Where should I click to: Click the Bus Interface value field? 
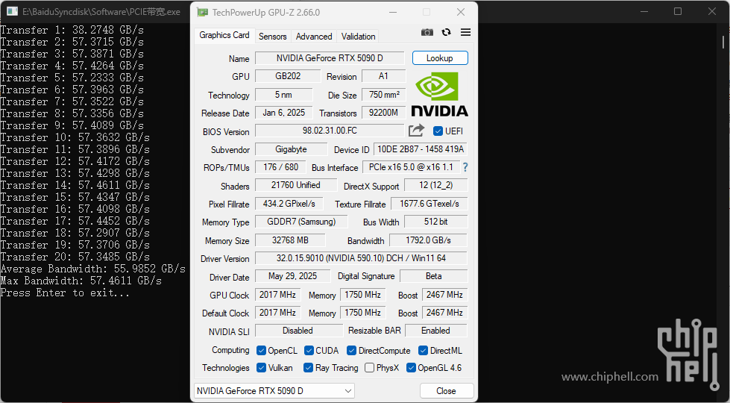(411, 166)
